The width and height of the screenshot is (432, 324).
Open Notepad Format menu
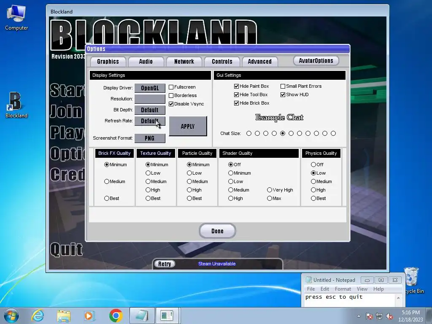pos(343,289)
